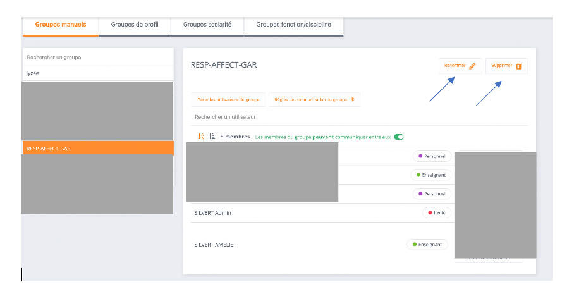
Task: Sort members alphabetically with the orange A-Z icon
Action: (x=201, y=137)
